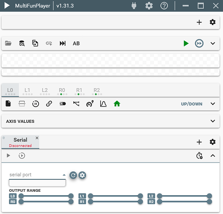Click the skip to next icon
Image resolution: width=223 pixels, height=214 pixels.
point(63,43)
